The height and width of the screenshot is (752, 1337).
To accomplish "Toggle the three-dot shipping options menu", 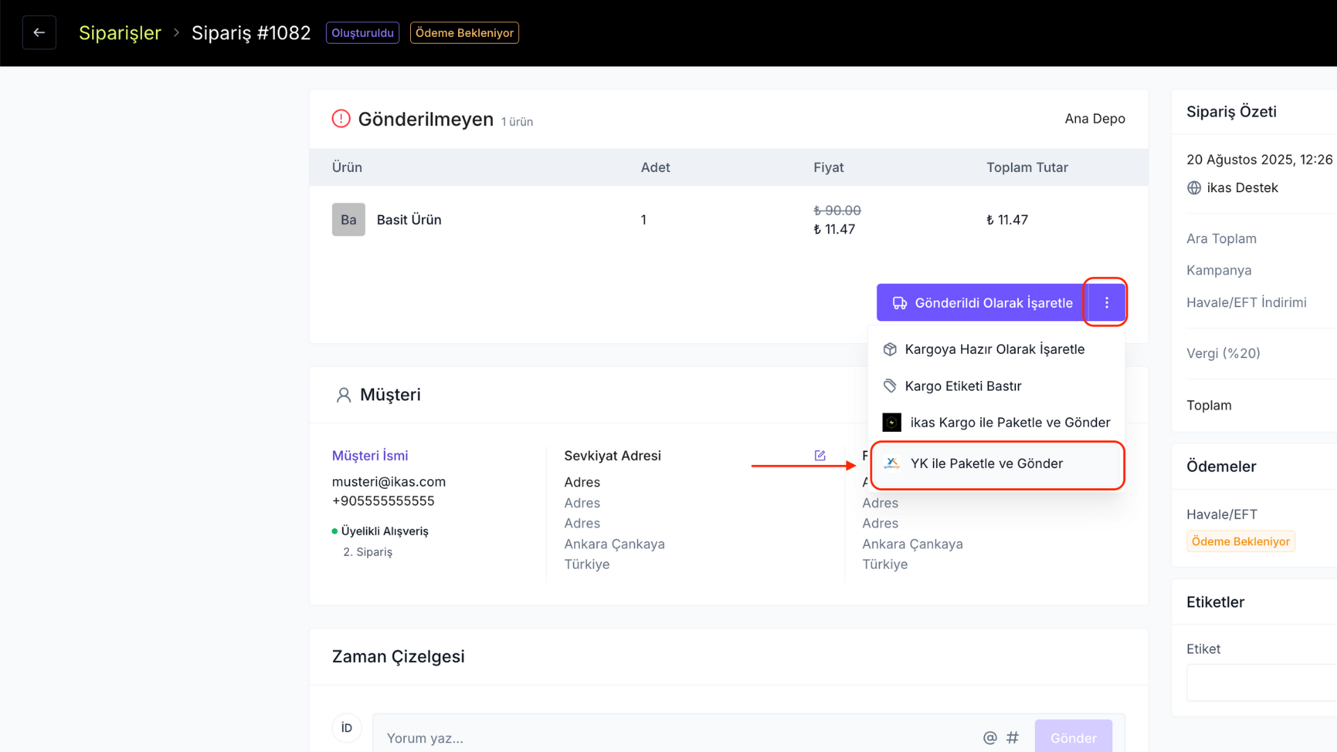I will coord(1106,302).
